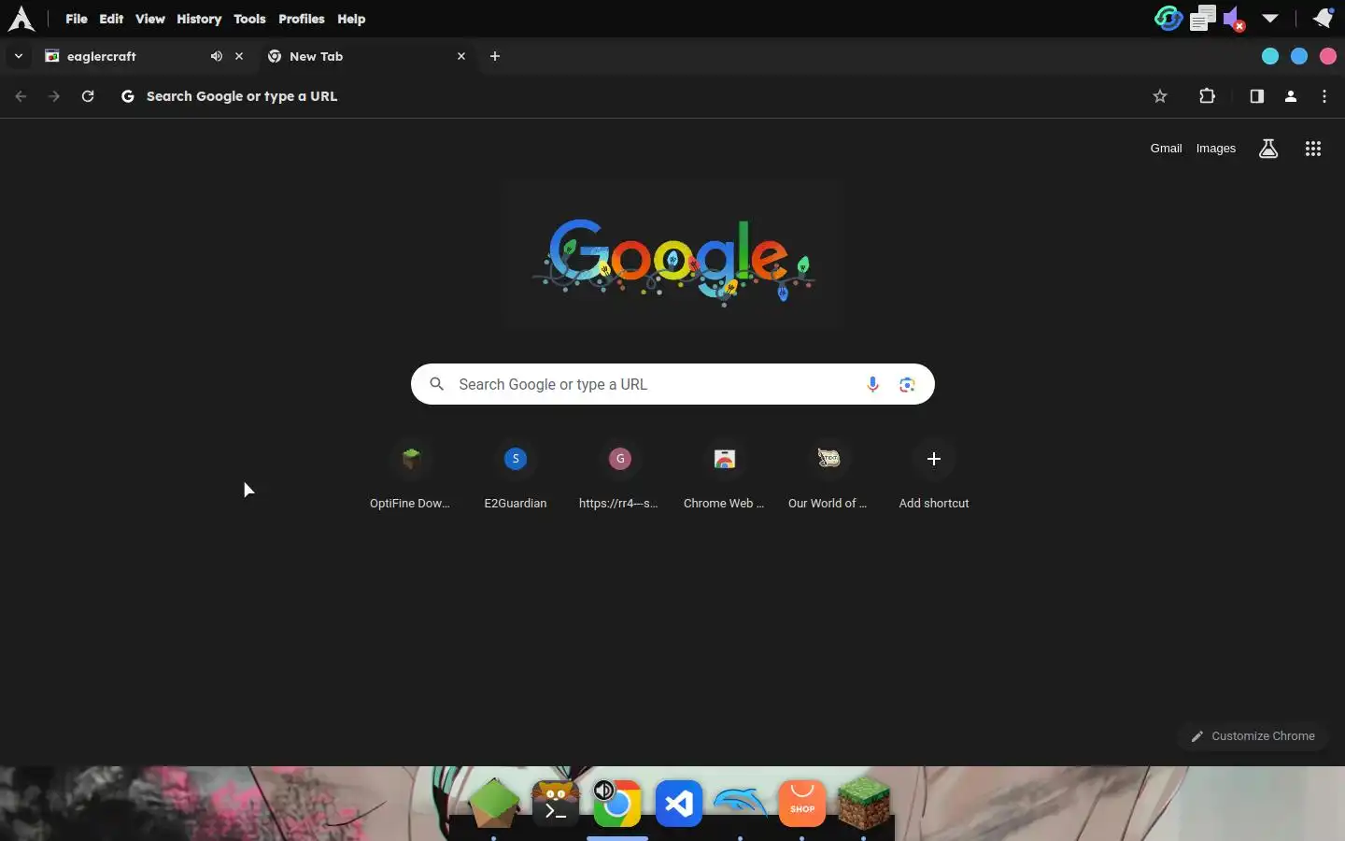Open the Gmail link
The image size is (1345, 841).
1166,149
